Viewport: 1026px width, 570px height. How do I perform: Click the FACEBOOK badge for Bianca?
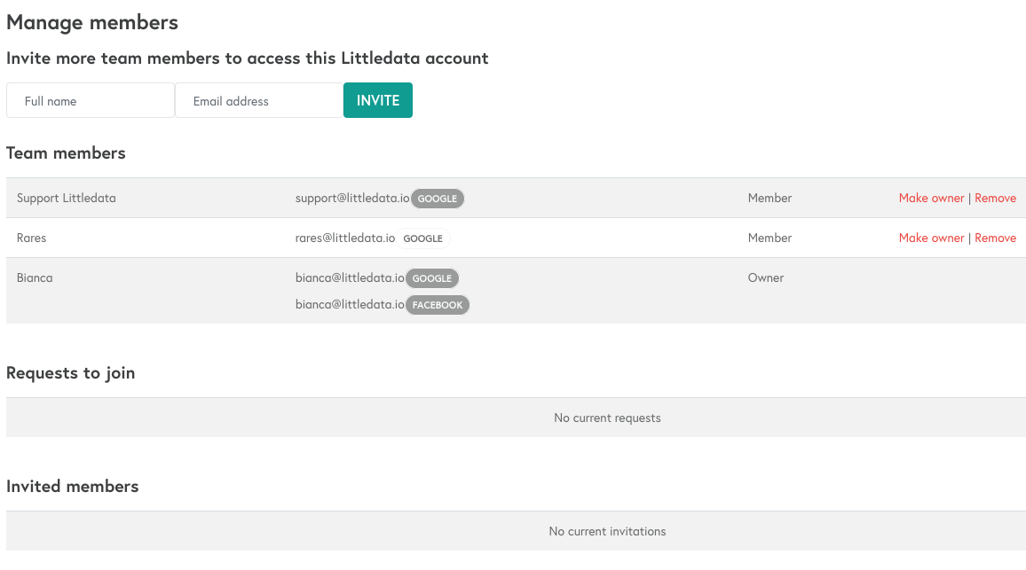(x=437, y=305)
